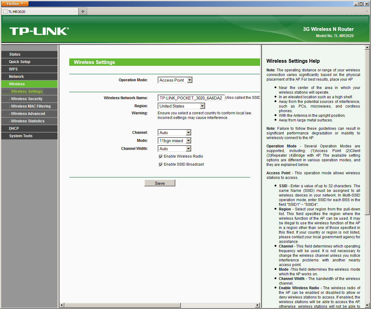Image resolution: width=371 pixels, height=309 pixels.
Task: Open the Firefox application menu button
Action: (15, 4)
